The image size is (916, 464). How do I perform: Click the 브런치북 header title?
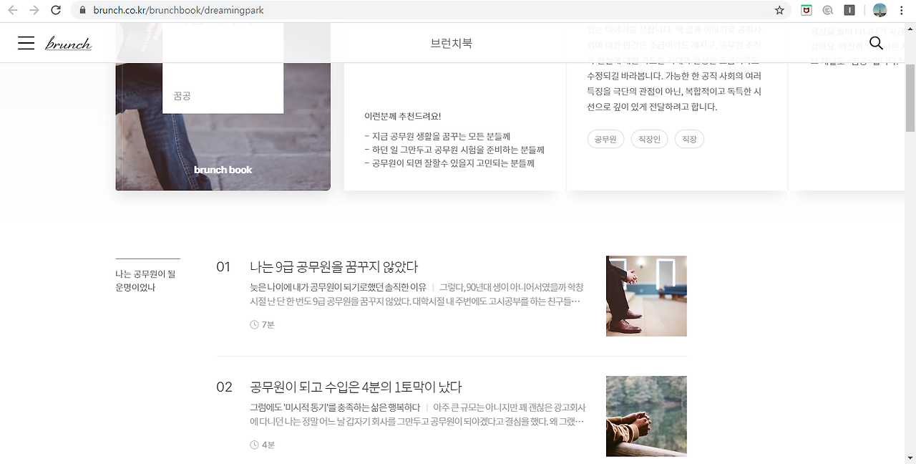[451, 44]
